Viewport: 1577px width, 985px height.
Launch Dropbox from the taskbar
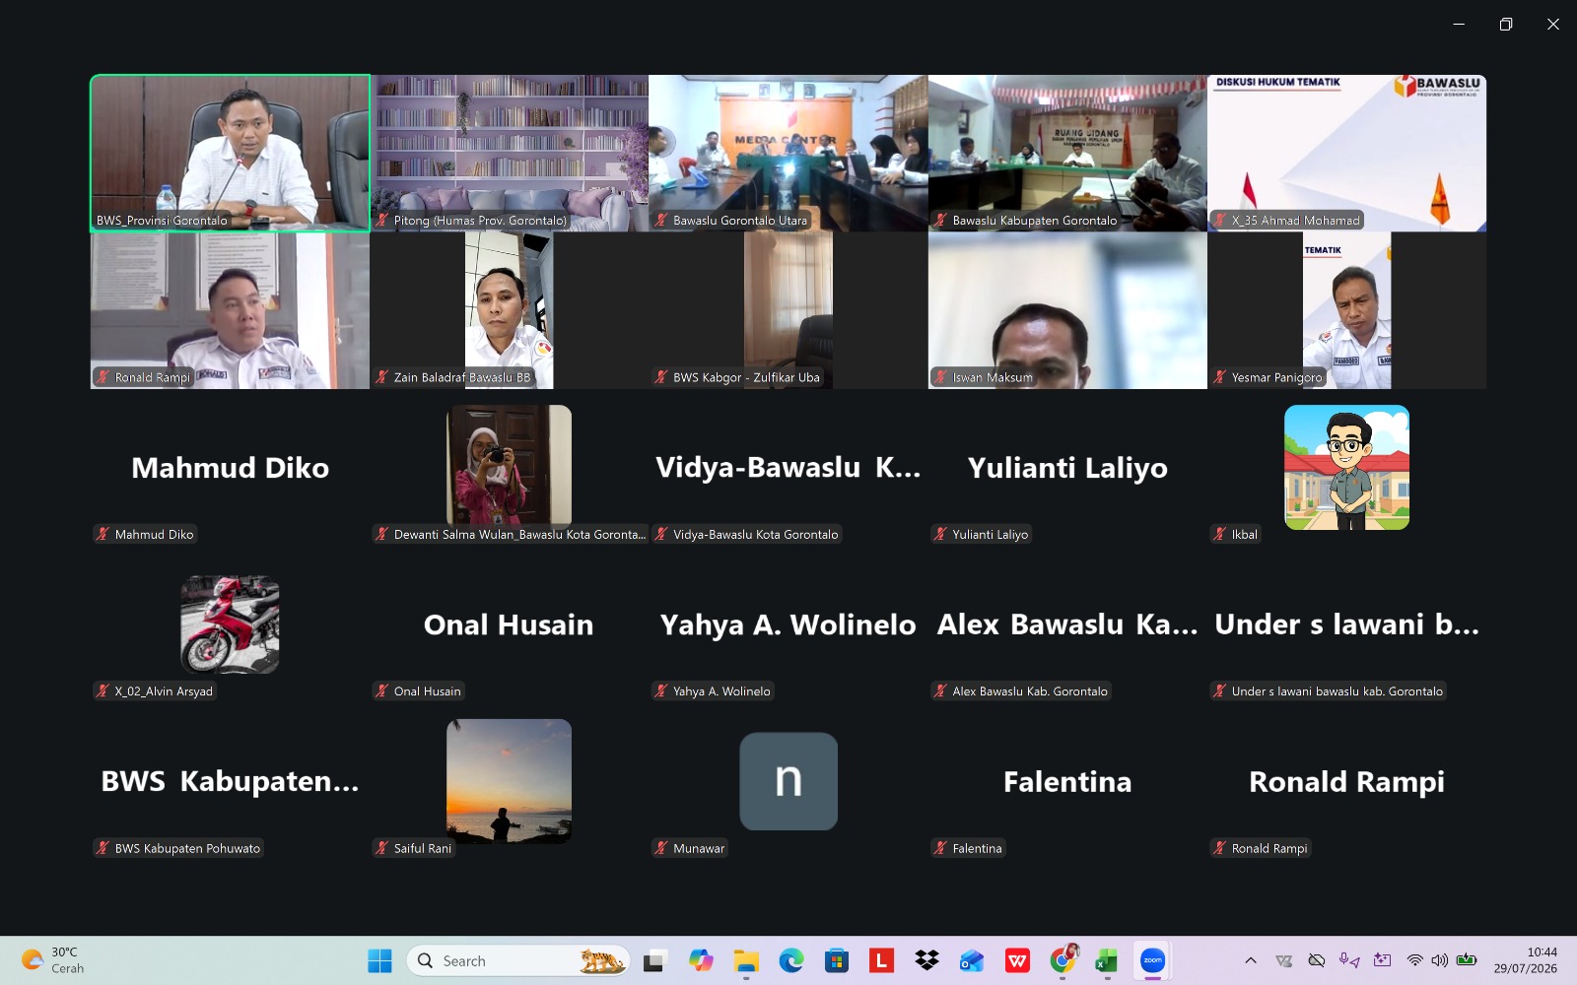pyautogui.click(x=926, y=960)
